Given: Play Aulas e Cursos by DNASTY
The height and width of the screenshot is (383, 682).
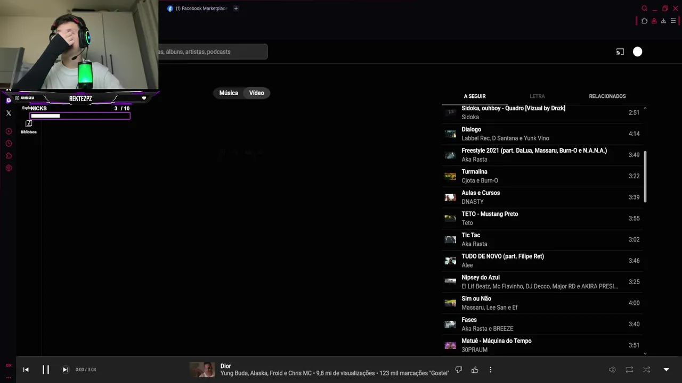Looking at the screenshot, I should click(542, 197).
